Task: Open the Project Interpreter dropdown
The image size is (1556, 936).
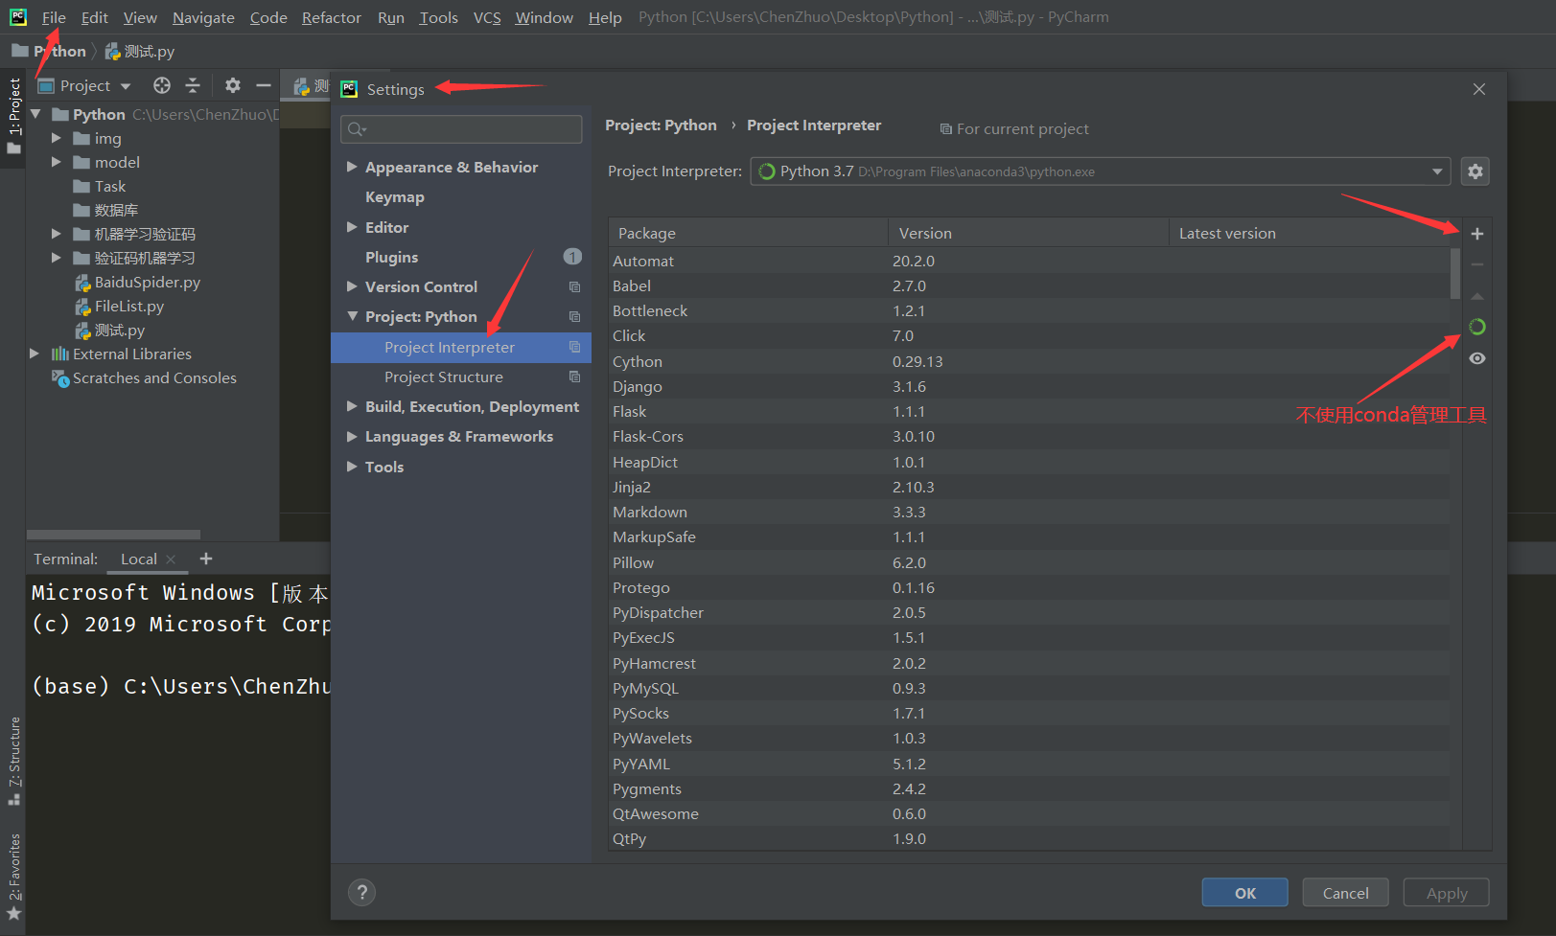Action: [x=1436, y=171]
